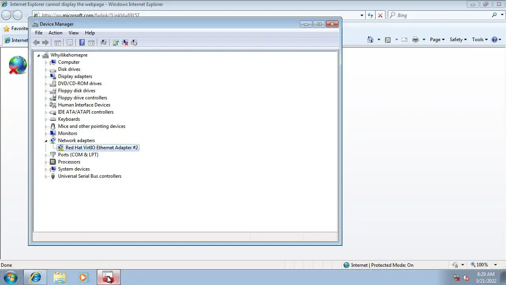Image resolution: width=506 pixels, height=285 pixels.
Task: Click the Refresh button beside the address bar
Action: 370,15
